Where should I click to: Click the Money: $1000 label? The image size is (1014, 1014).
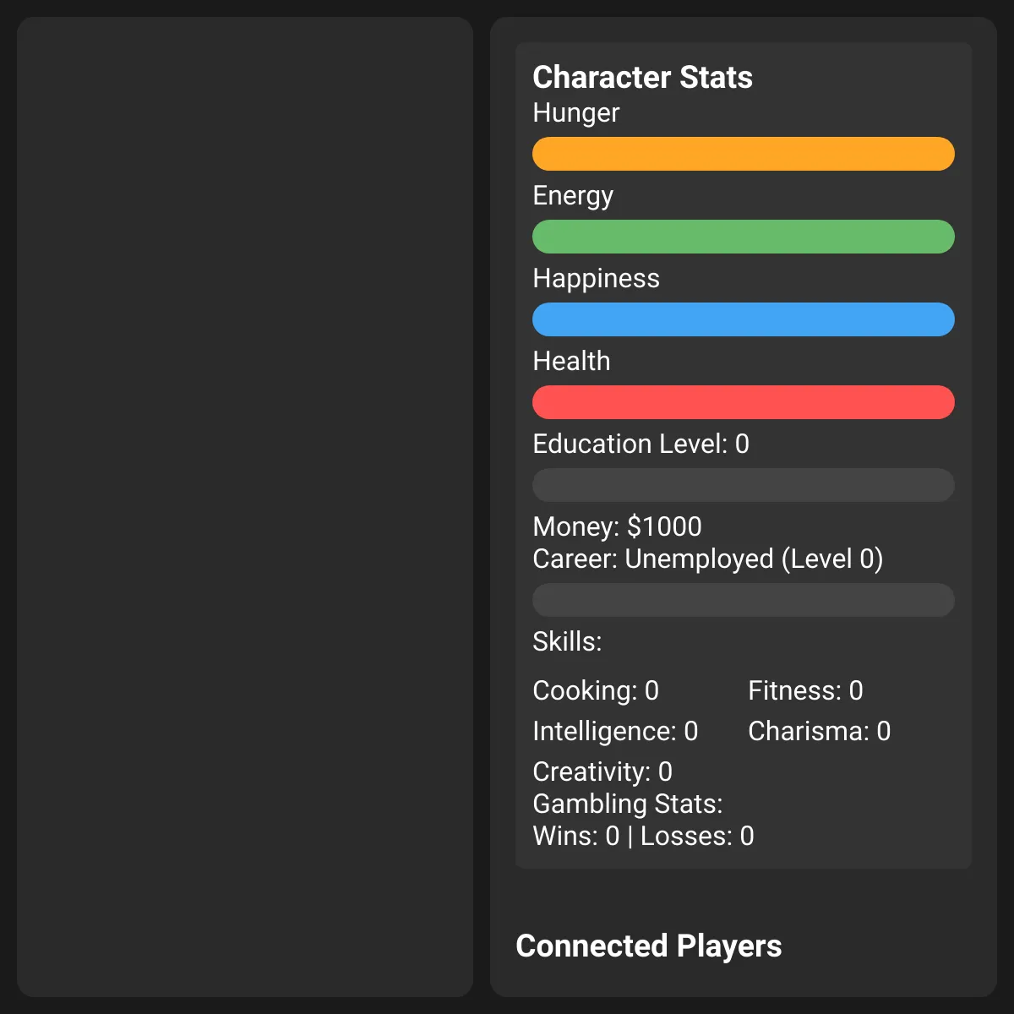point(617,526)
